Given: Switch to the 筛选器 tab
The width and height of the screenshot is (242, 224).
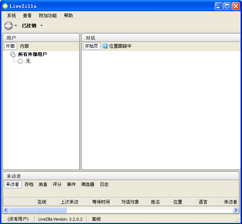Looking at the screenshot, I should coord(87,184).
